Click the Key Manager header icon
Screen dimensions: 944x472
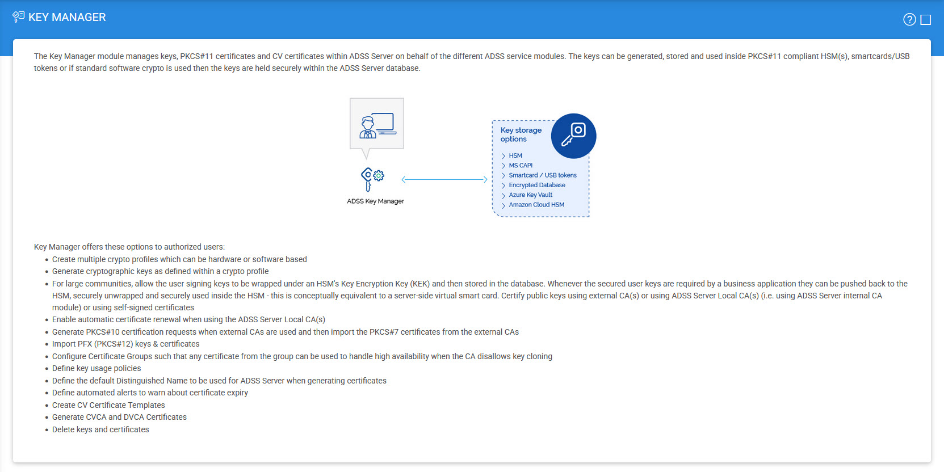[18, 17]
